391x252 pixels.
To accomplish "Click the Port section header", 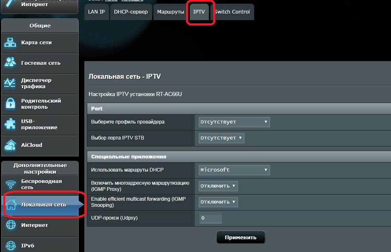I will 239,109.
